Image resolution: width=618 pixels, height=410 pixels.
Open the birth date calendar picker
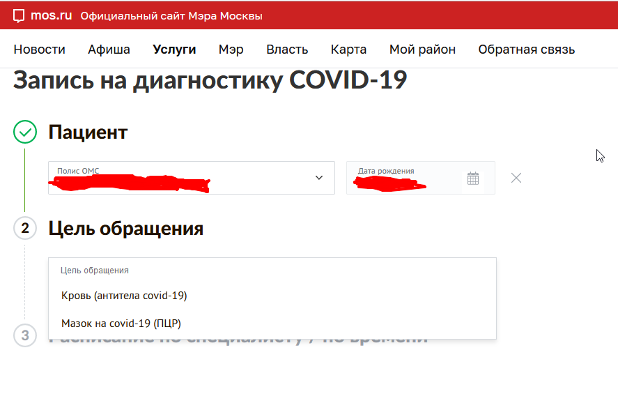click(x=473, y=179)
